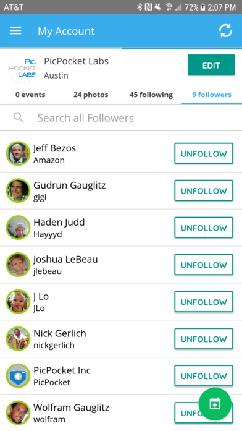
Task: Tap the refresh sync icon
Action: (x=225, y=30)
